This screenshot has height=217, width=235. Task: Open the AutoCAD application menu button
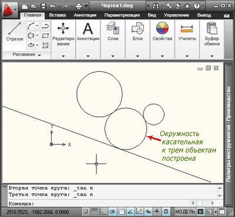[9, 9]
